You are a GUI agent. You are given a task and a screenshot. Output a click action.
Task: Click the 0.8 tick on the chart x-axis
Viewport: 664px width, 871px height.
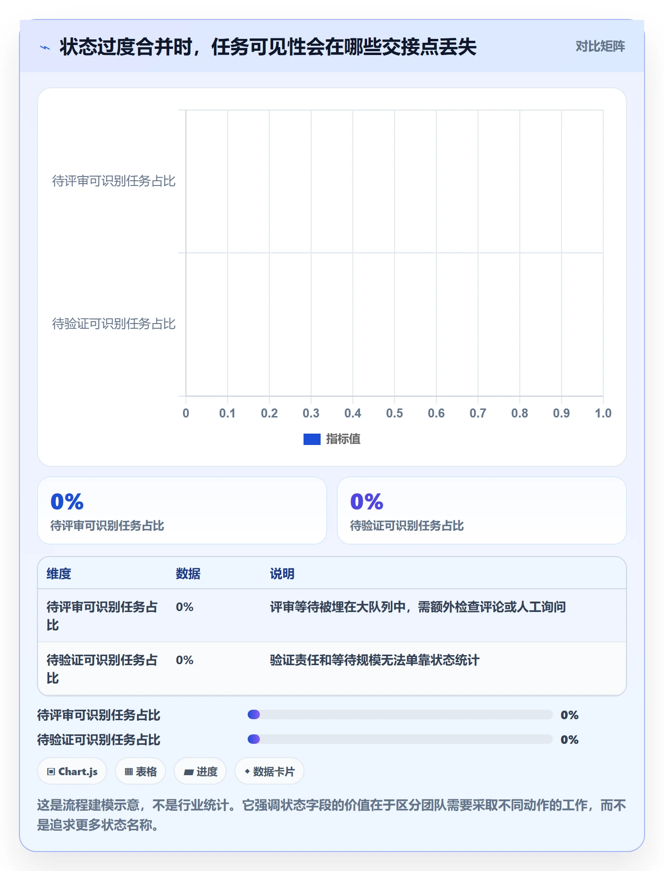pyautogui.click(x=520, y=413)
